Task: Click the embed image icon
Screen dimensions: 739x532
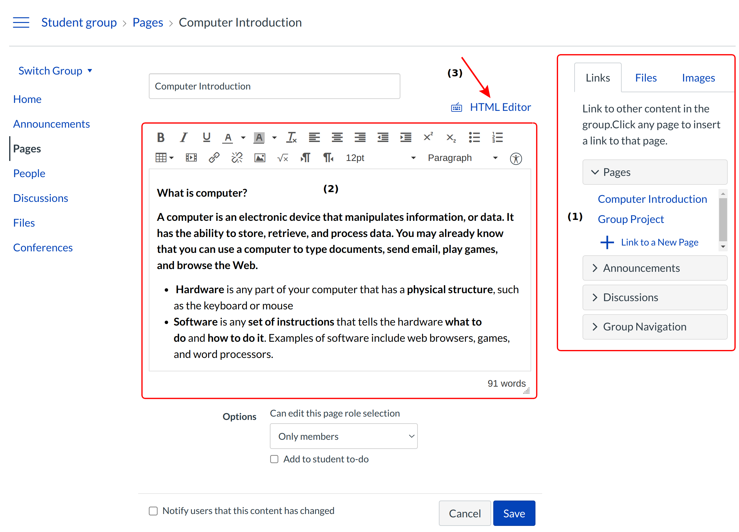Action: click(x=259, y=158)
